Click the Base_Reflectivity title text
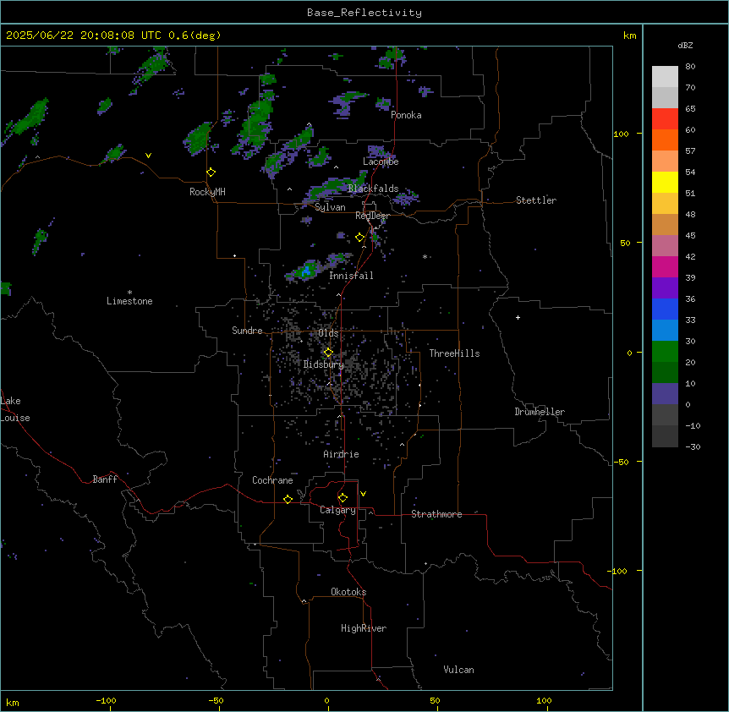This screenshot has height=712, width=729. coord(364,13)
